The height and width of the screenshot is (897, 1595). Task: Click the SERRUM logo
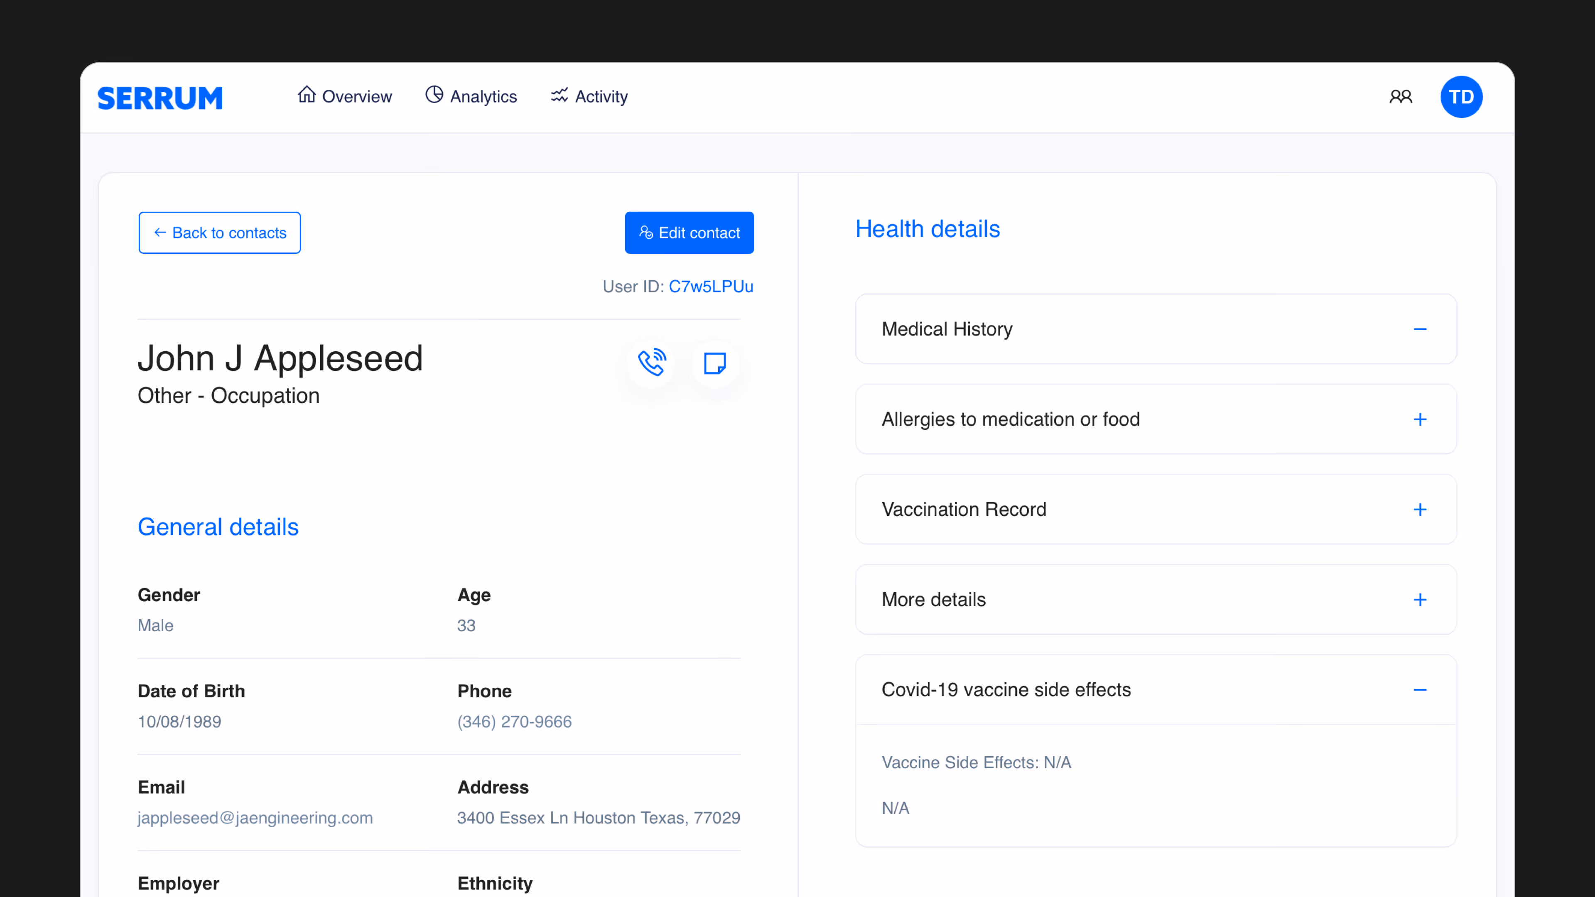click(x=160, y=98)
